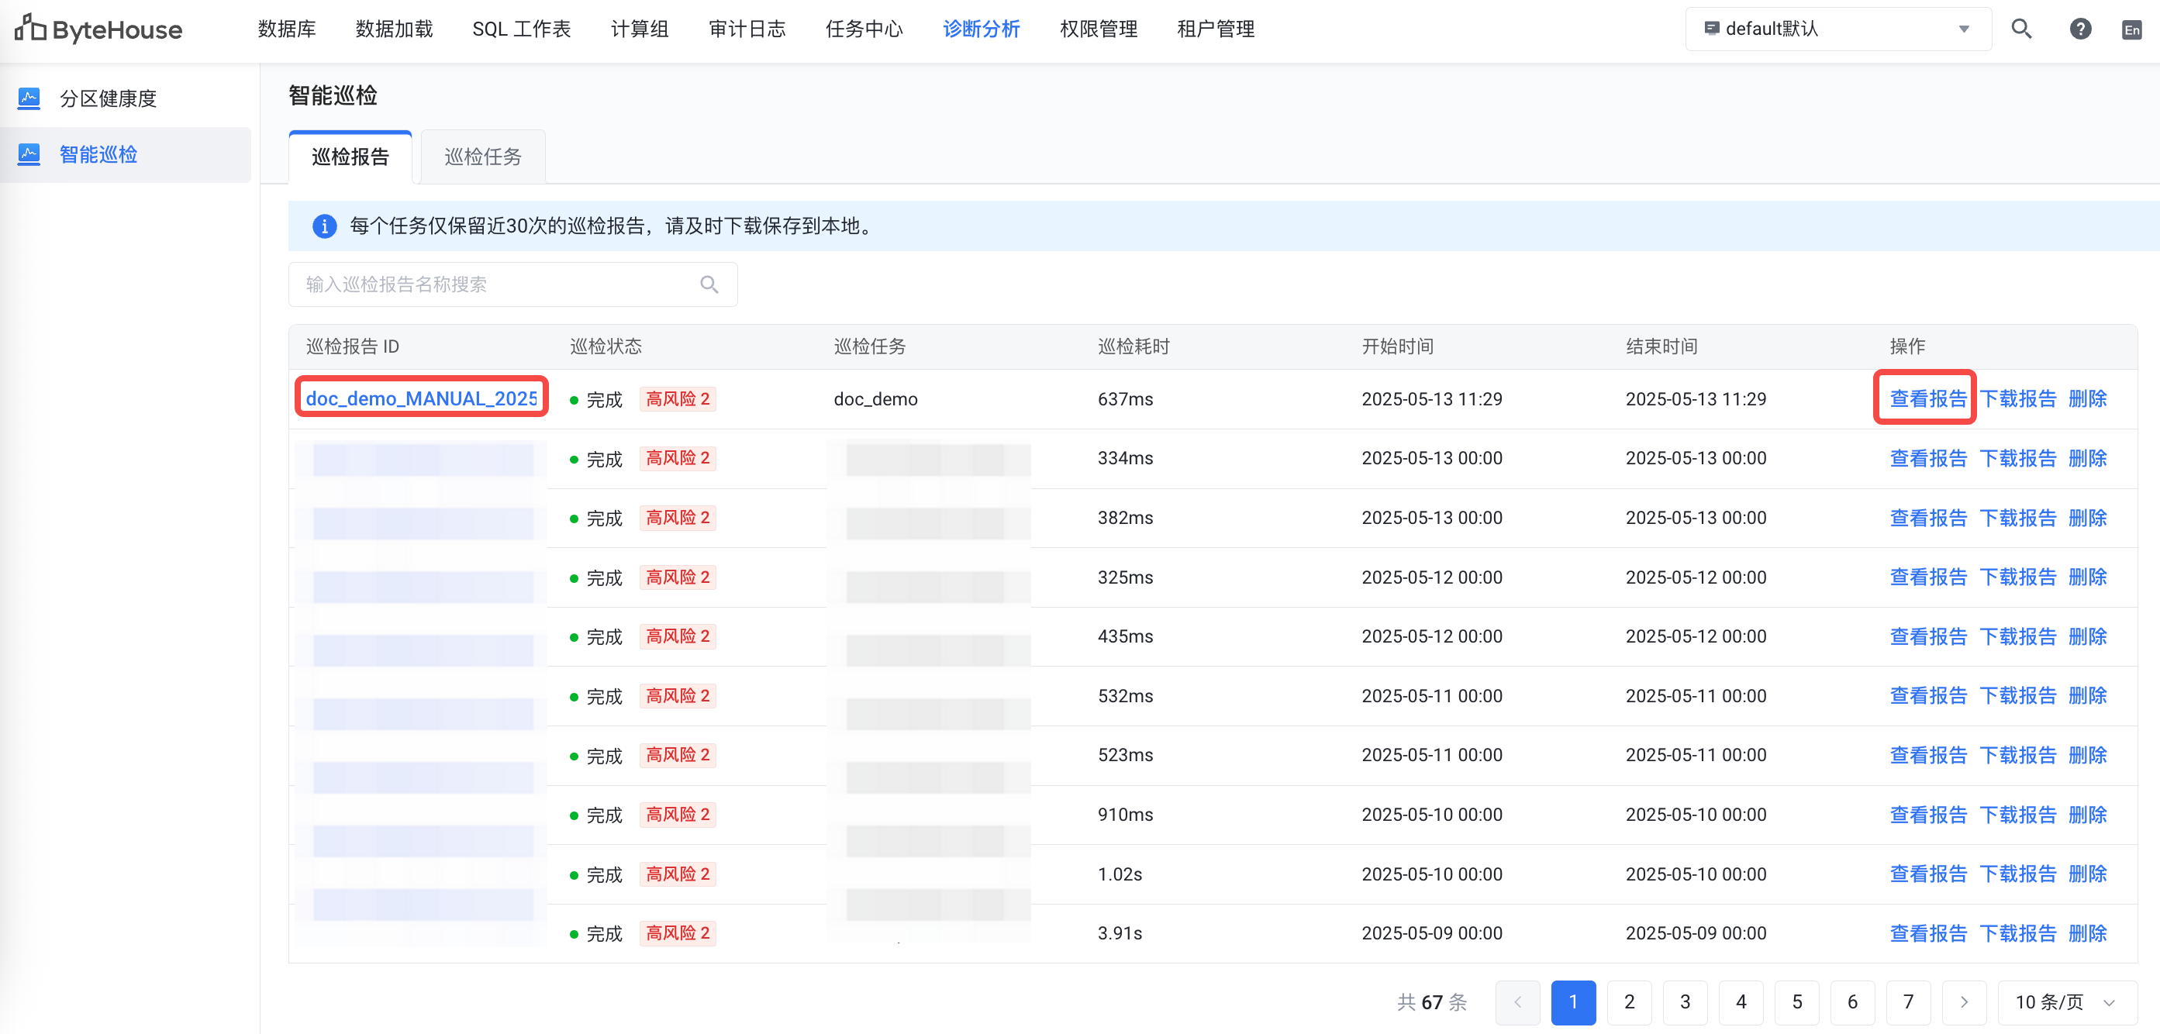Click the doc_demo task name cell

tap(875, 399)
